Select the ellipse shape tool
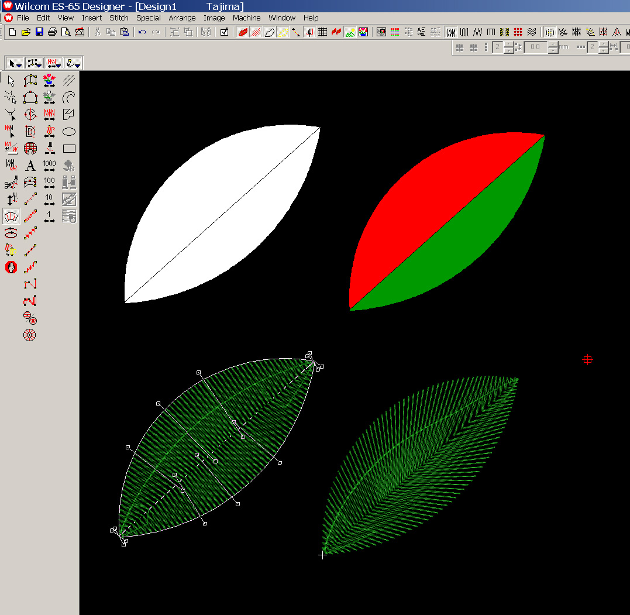The width and height of the screenshot is (630, 615). (69, 132)
